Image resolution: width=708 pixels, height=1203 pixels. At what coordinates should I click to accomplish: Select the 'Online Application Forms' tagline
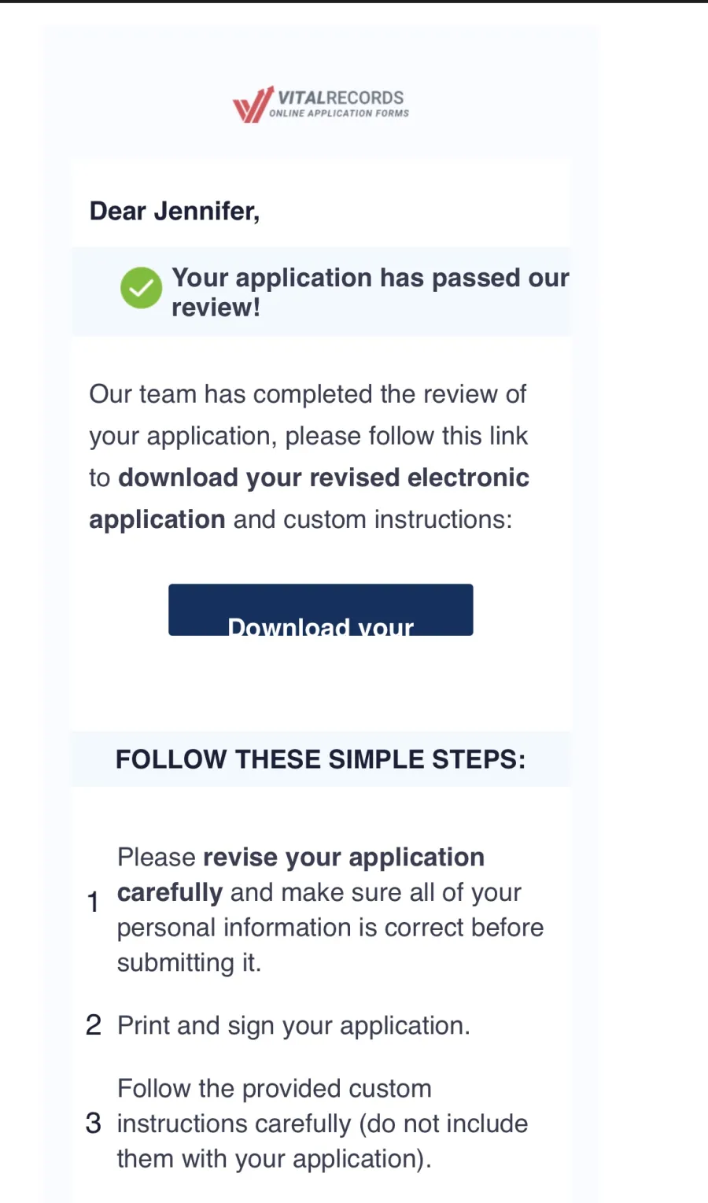coord(339,113)
